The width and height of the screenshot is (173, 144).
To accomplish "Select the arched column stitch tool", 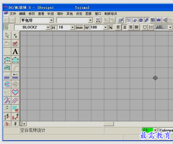I will click(x=15, y=60).
